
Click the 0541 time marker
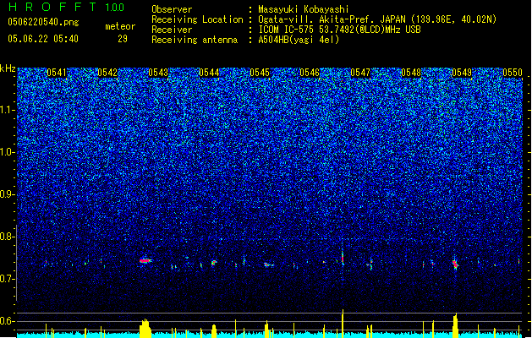tap(57, 73)
